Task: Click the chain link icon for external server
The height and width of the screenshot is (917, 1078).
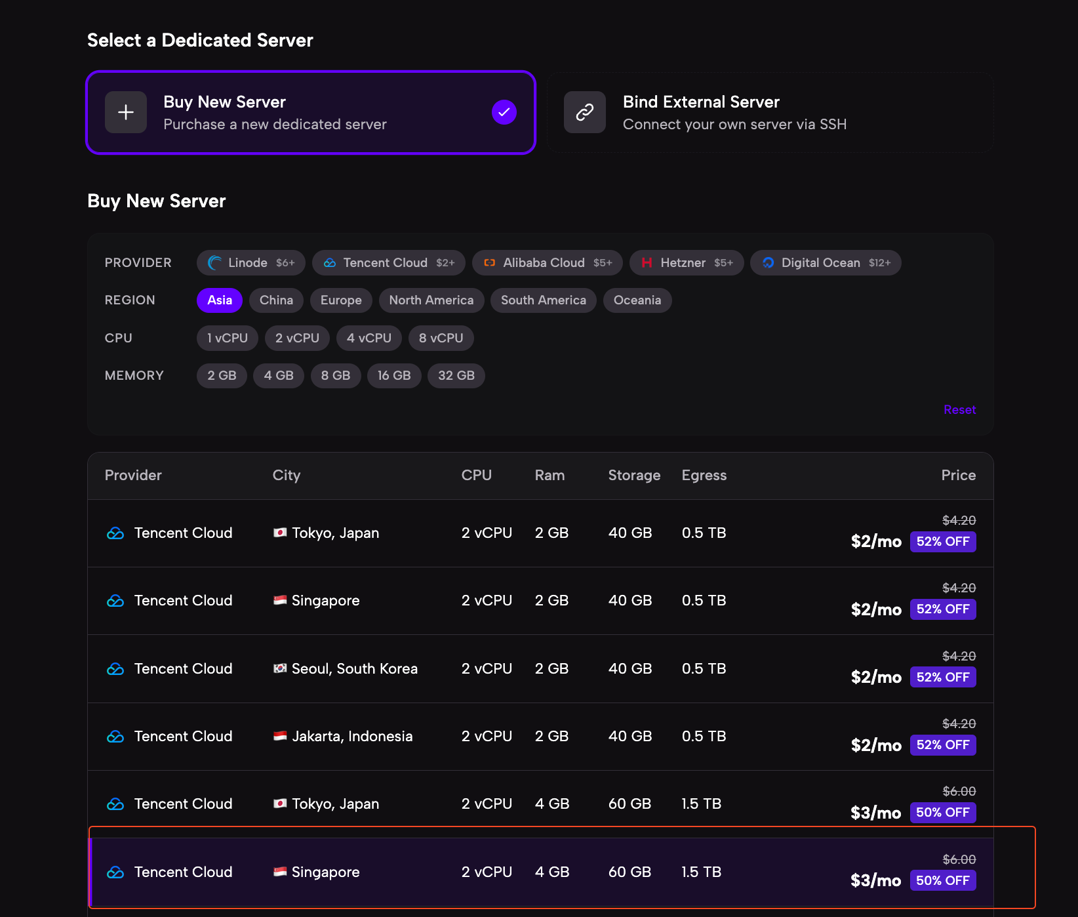Action: 585,112
